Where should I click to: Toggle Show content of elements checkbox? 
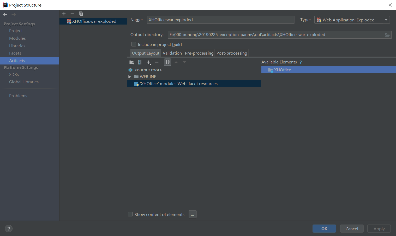click(130, 214)
